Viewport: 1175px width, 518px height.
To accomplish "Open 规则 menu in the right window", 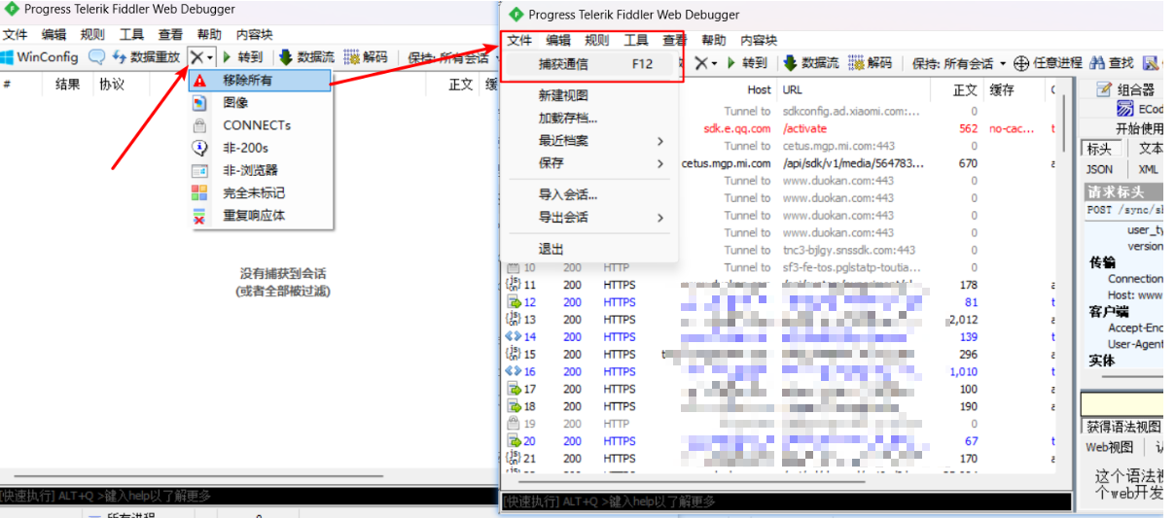I will tap(596, 40).
